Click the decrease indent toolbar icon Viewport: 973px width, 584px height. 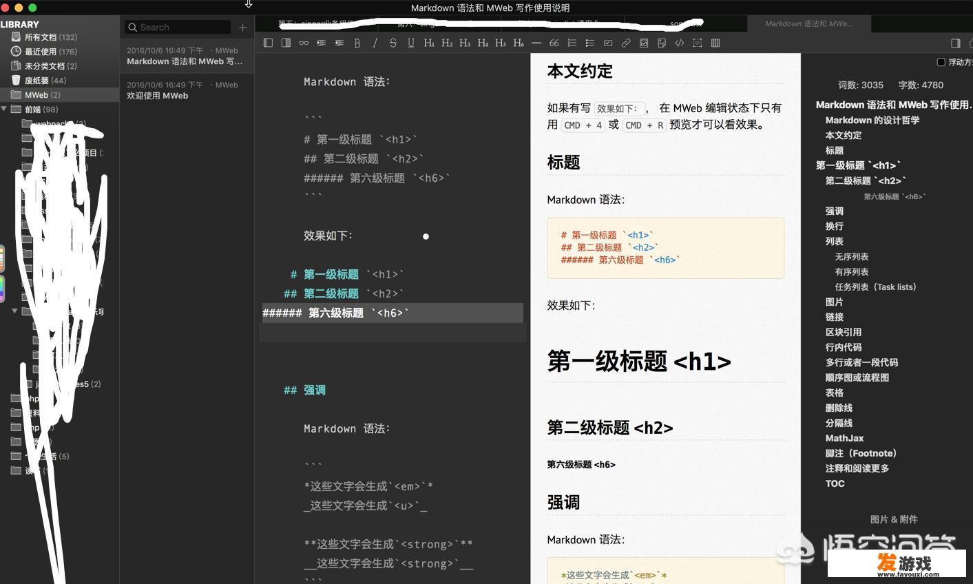click(x=339, y=43)
